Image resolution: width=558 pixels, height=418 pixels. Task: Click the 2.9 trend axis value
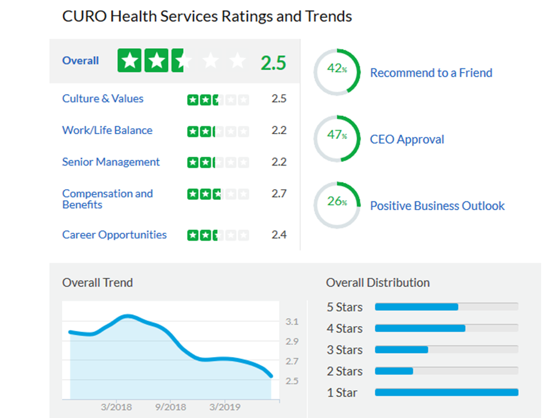[292, 341]
